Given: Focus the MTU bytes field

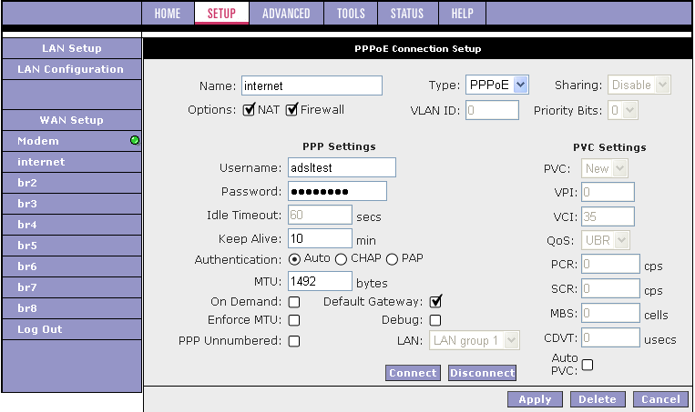Looking at the screenshot, I should click(x=320, y=282).
